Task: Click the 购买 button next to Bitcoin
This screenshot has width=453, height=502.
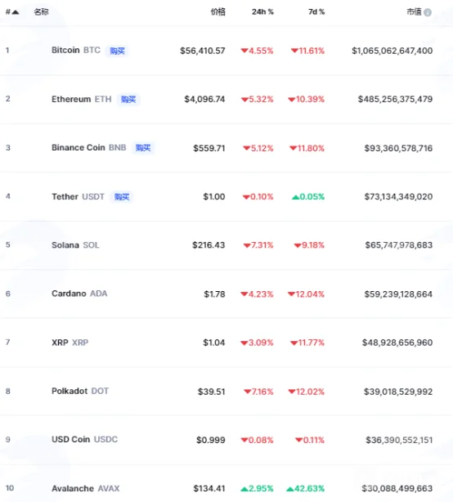Action: (x=117, y=51)
